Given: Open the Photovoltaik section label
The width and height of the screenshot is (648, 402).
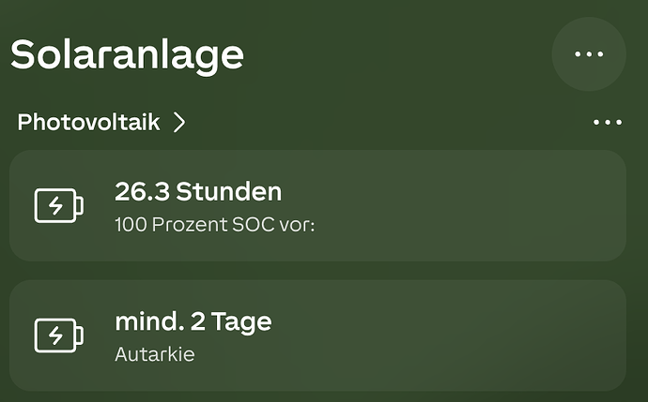Looking at the screenshot, I should [88, 123].
